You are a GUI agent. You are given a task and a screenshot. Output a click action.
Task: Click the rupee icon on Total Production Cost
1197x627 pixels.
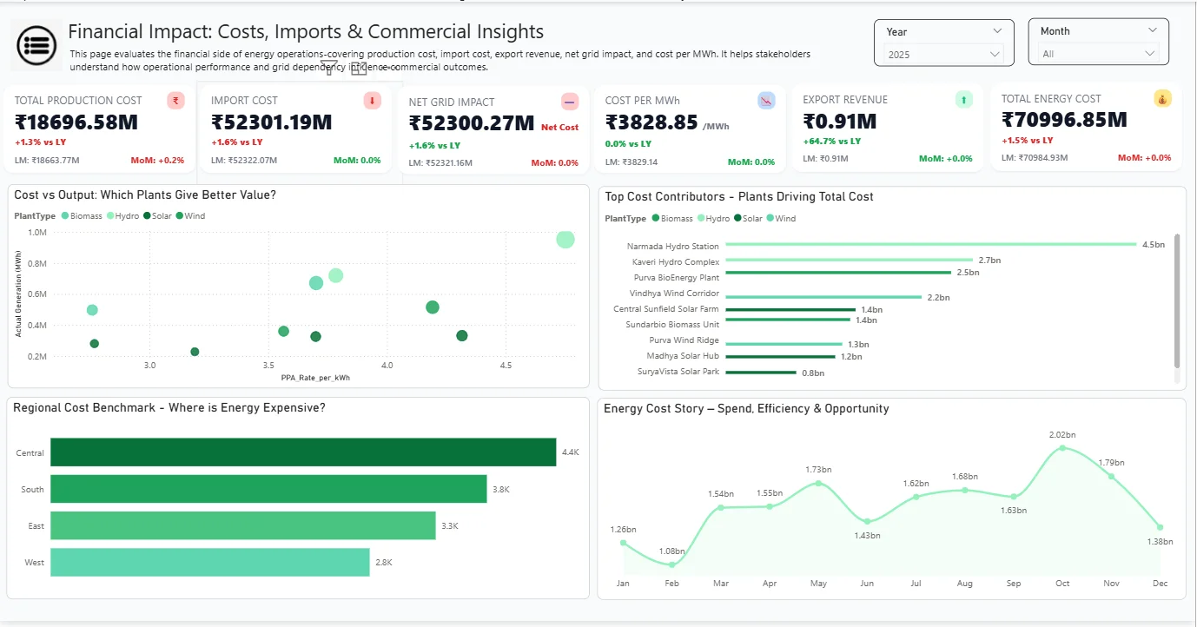[x=175, y=101]
